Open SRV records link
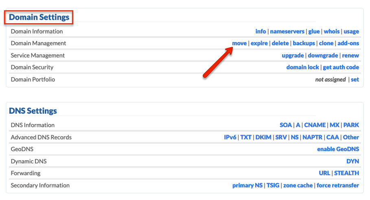Image resolution: width=370 pixels, height=200 pixels. coord(281,137)
